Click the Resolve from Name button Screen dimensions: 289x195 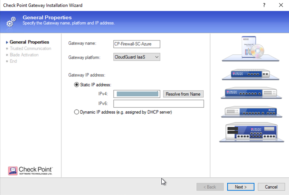(183, 94)
